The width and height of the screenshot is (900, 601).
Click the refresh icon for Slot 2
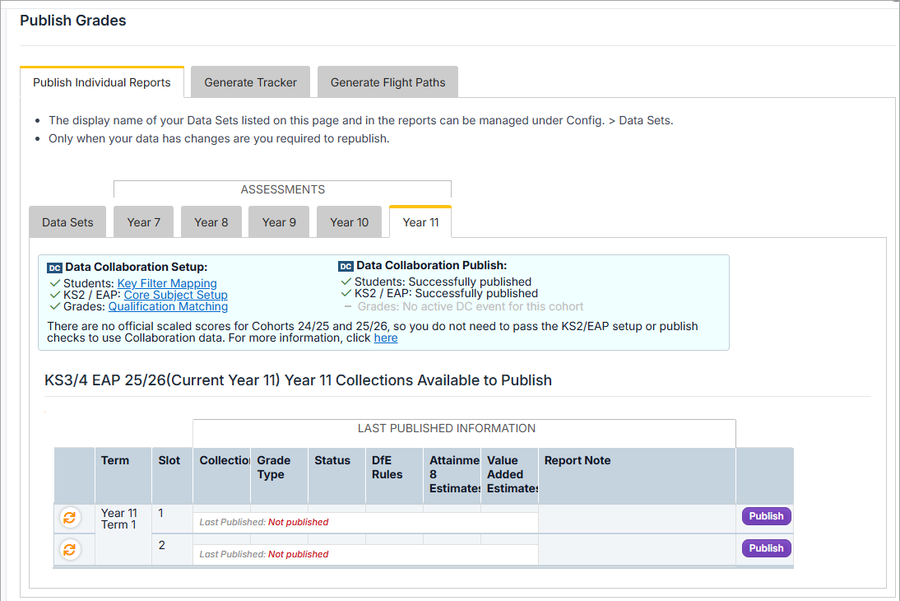point(70,549)
